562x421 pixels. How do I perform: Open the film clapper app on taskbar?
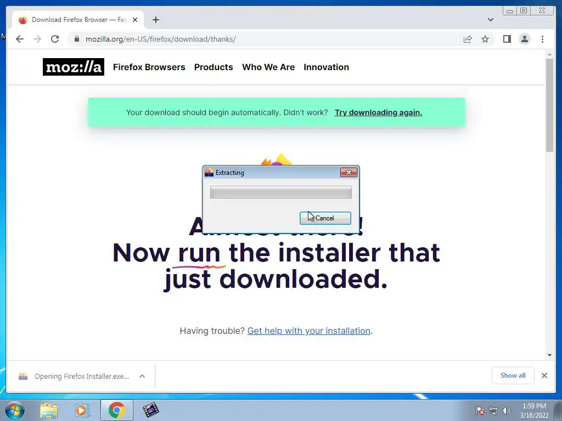tap(150, 410)
